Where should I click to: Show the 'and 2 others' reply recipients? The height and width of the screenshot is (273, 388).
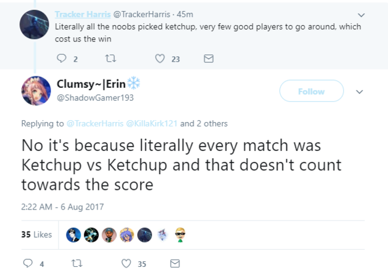click(x=204, y=123)
